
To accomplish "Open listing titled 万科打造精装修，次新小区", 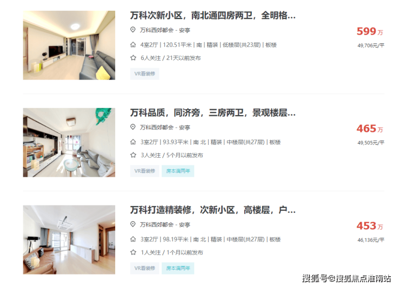I will [213, 210].
